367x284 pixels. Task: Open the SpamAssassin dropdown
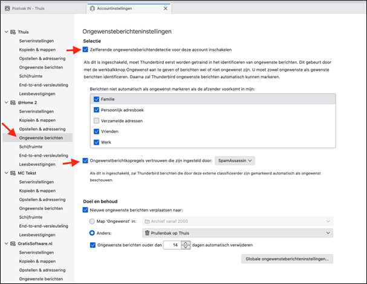pyautogui.click(x=235, y=160)
